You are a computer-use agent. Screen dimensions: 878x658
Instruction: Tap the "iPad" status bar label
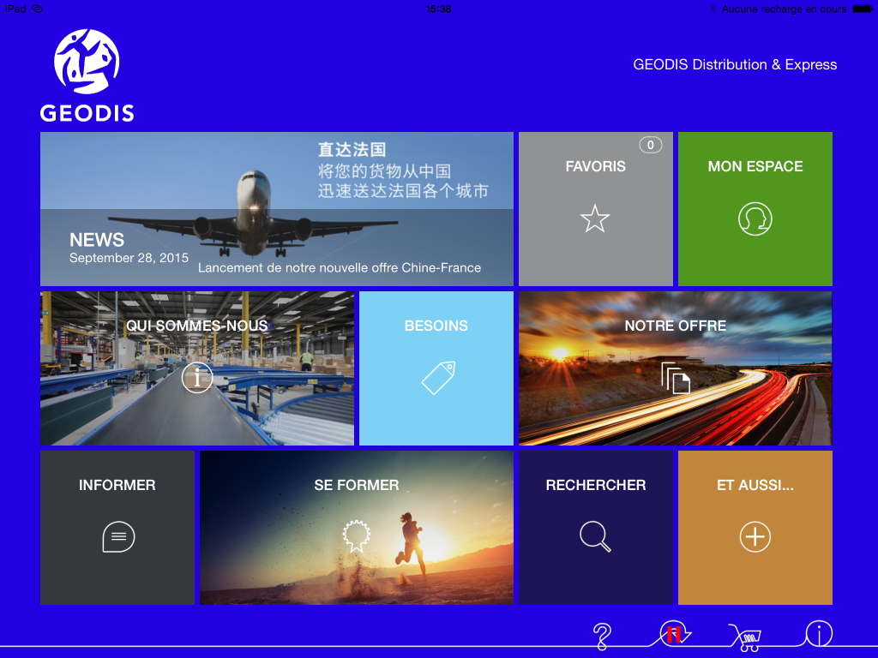(x=15, y=9)
